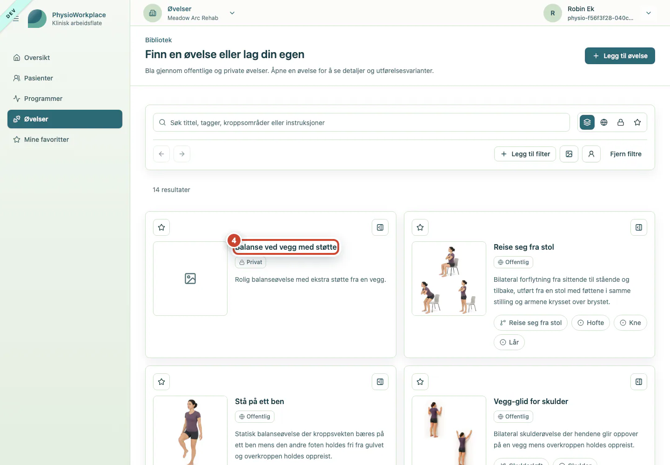
Task: Filter by public exercises globe icon
Action: tap(604, 122)
